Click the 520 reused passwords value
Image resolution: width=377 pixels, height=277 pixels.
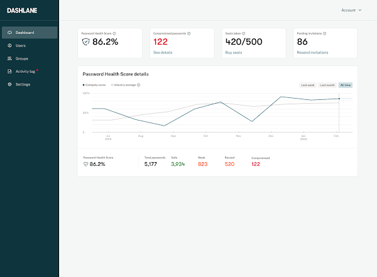pyautogui.click(x=229, y=164)
